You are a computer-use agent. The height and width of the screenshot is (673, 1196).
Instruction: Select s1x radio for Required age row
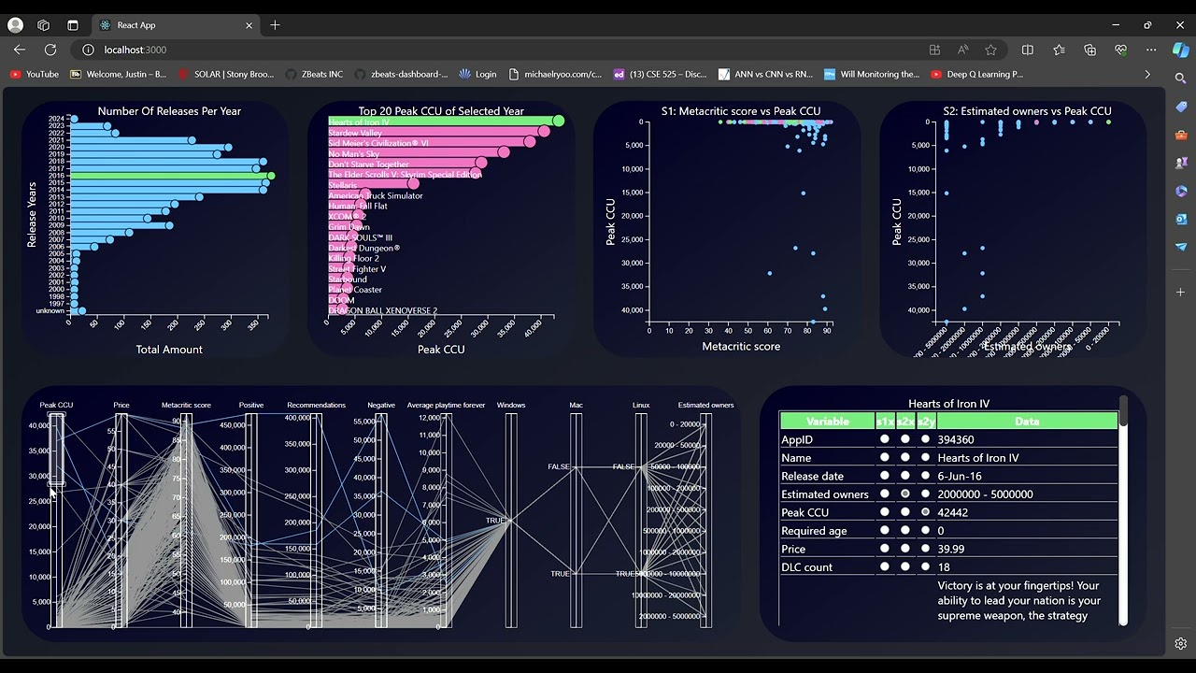tap(885, 530)
